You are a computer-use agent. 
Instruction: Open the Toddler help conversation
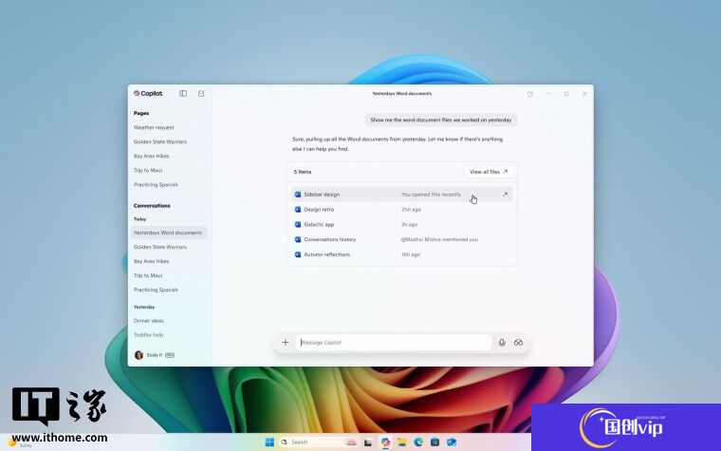coord(149,335)
